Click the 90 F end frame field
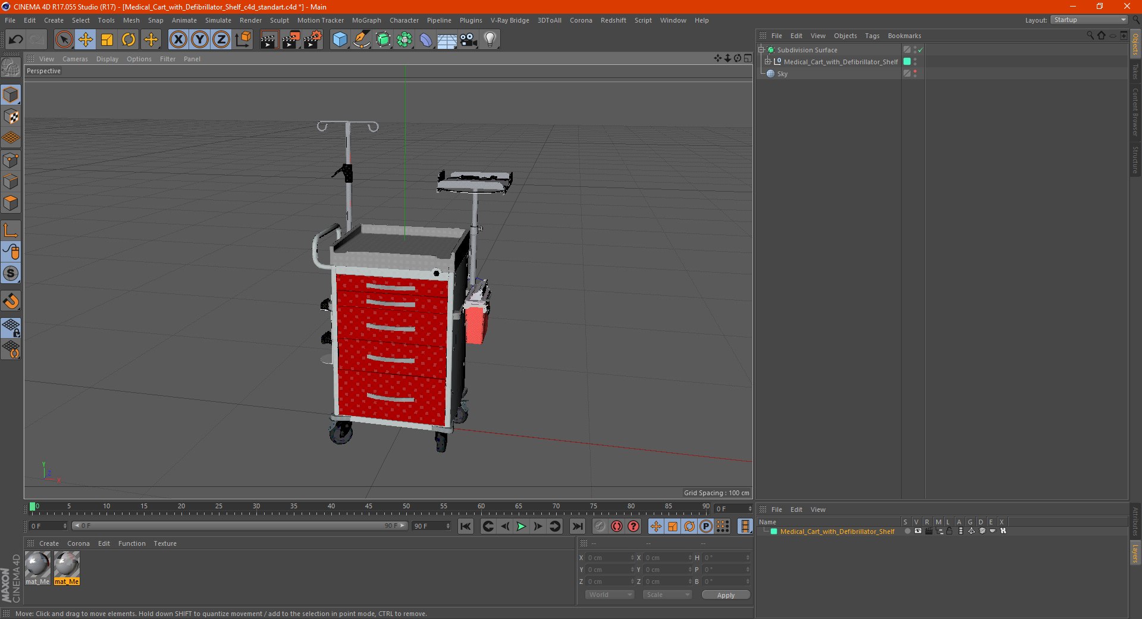The height and width of the screenshot is (619, 1142). click(x=432, y=526)
